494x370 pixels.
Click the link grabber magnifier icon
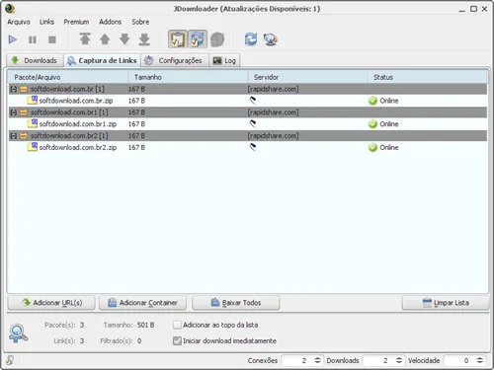point(19,333)
